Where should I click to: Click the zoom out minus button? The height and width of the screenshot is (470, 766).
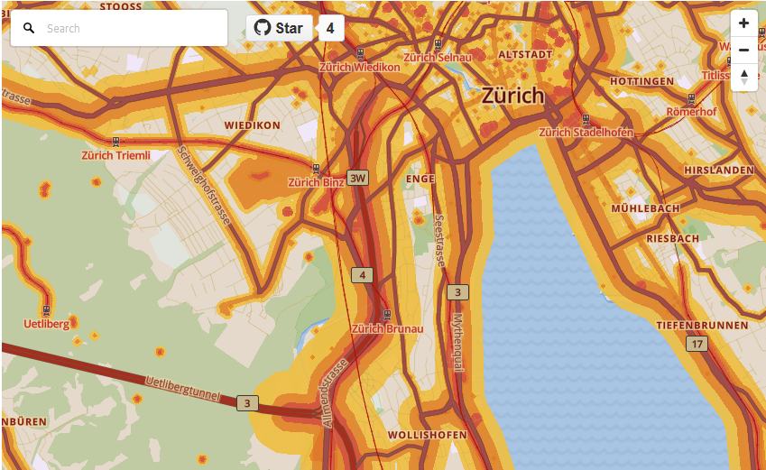(743, 50)
